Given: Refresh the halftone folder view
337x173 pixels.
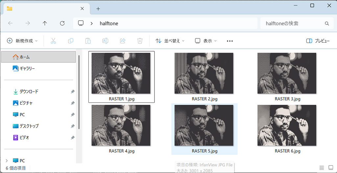Looking at the screenshot, I should pos(62,23).
